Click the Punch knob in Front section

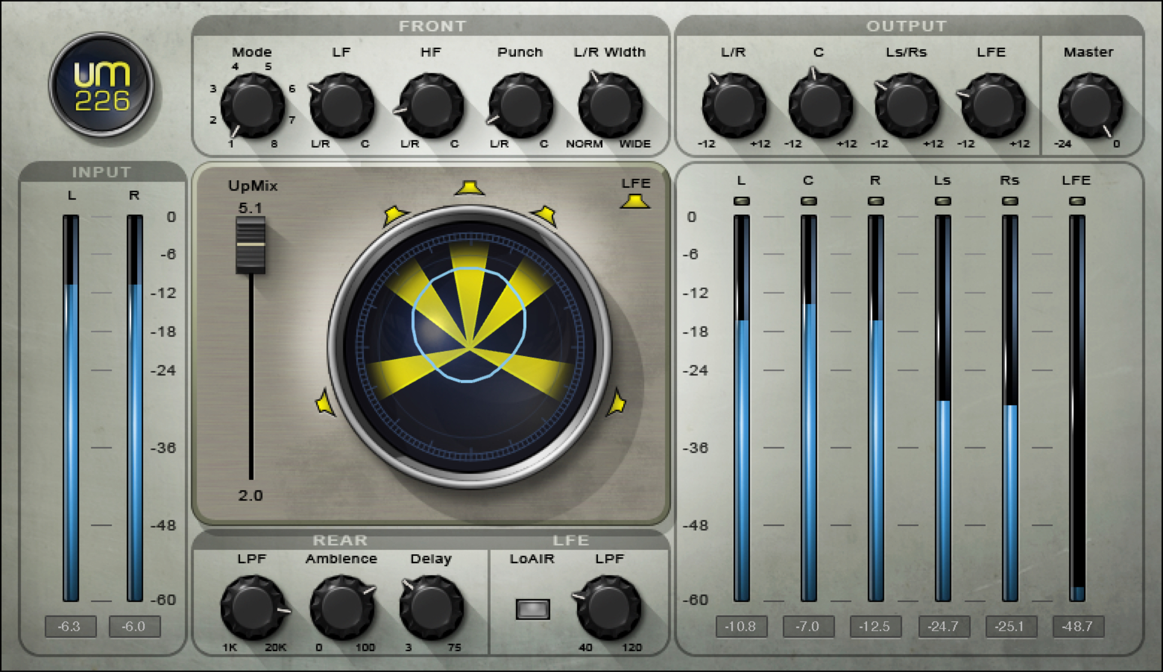tap(520, 105)
